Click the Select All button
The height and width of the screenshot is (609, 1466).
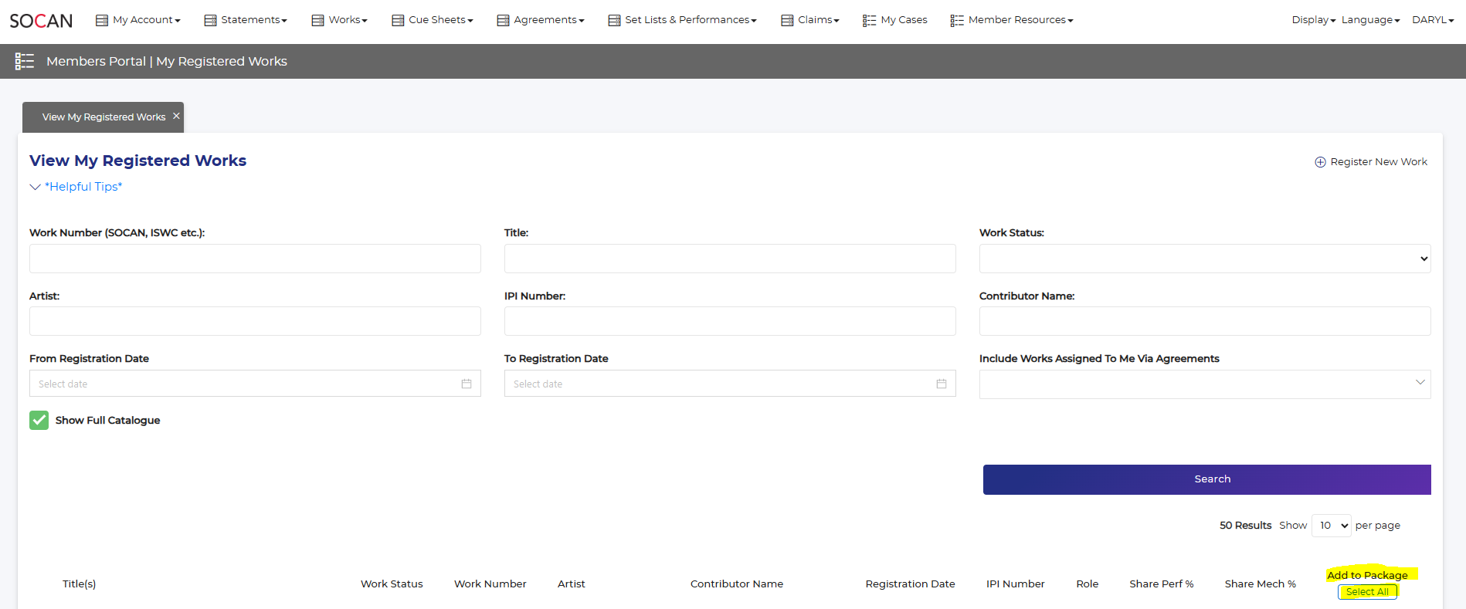1366,592
